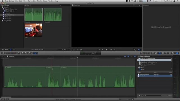The height and width of the screenshot is (101, 180).
Task: Open the Share menu
Action: 45,1
